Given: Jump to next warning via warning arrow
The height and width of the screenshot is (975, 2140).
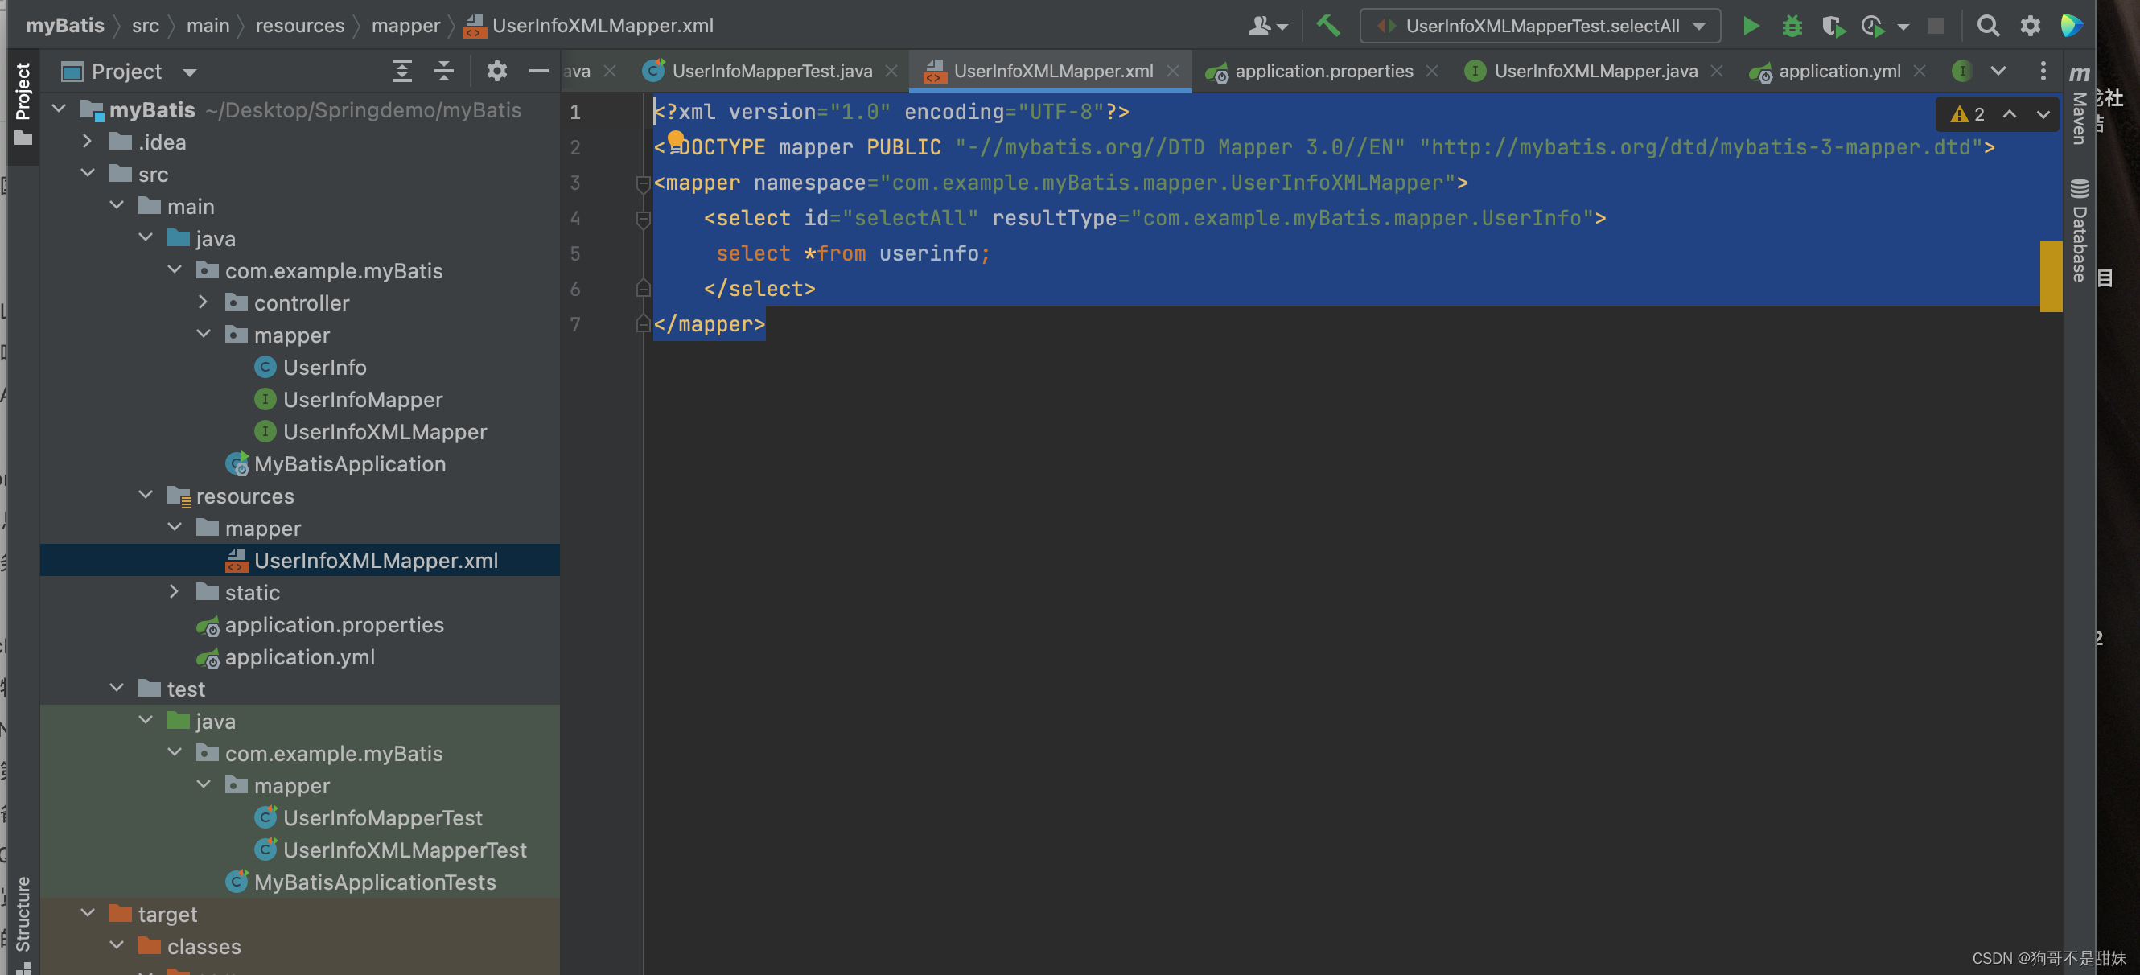Looking at the screenshot, I should pos(2042,114).
